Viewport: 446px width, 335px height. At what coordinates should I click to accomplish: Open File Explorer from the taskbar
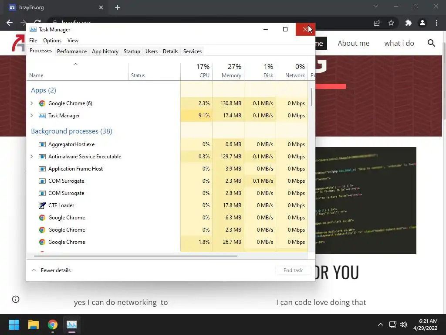pyautogui.click(x=33, y=325)
